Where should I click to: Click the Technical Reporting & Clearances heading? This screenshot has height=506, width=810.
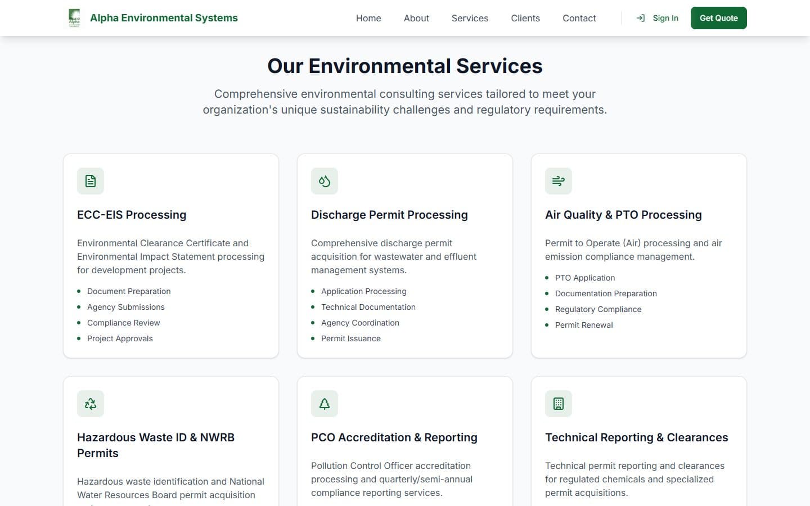pos(637,437)
